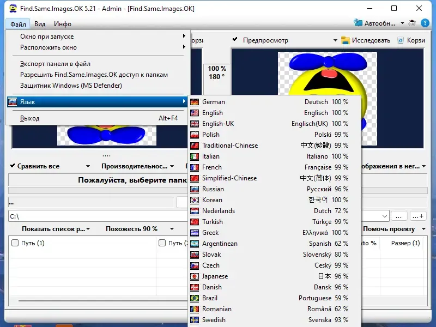
Task: Toggle the Предпросмотр checkmark option
Action: (x=235, y=39)
